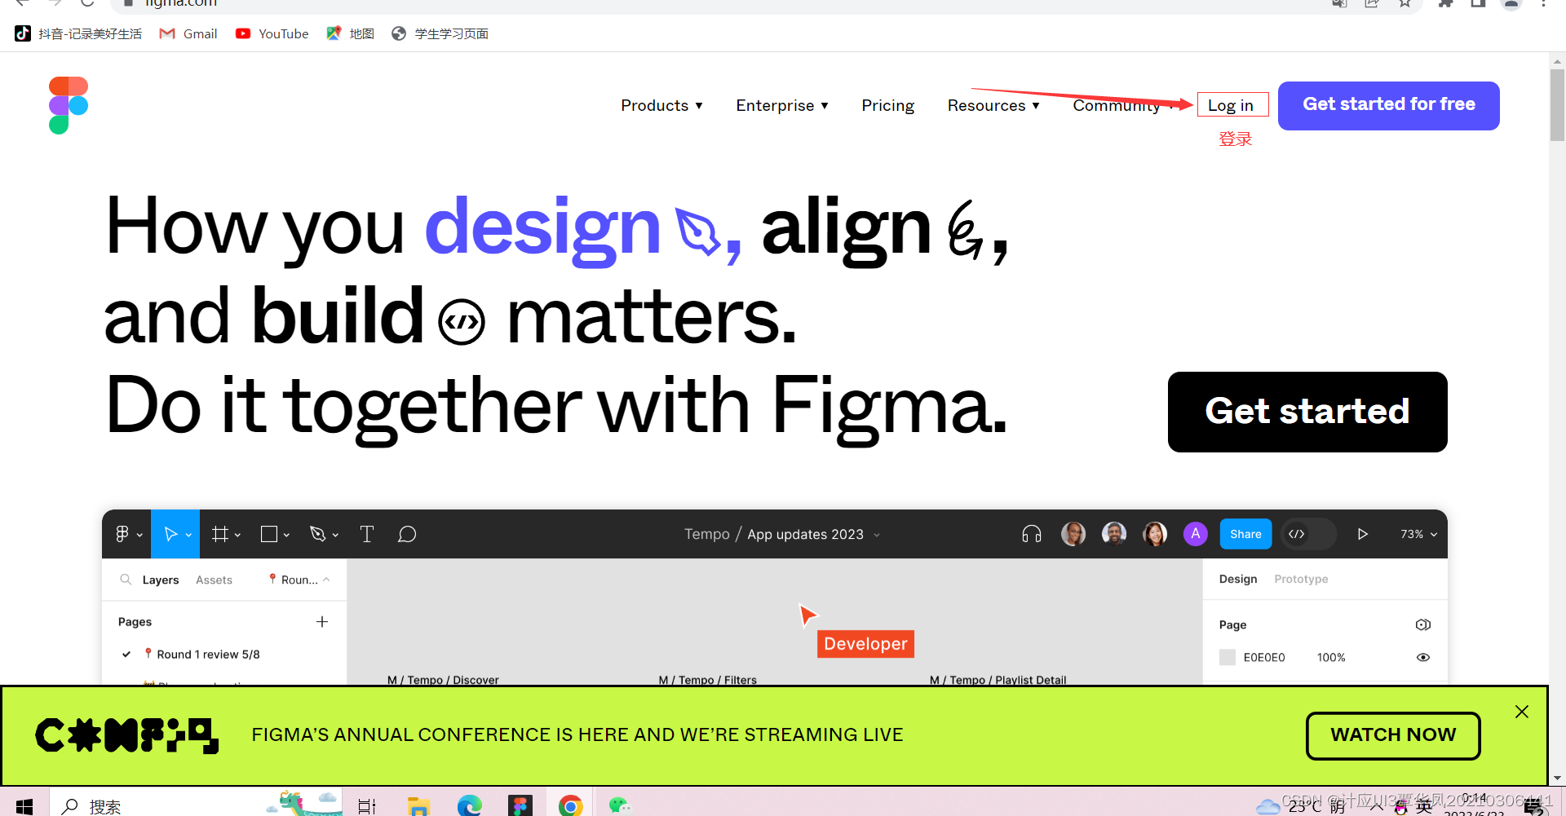This screenshot has height=816, width=1566.
Task: Click the Get started for free button
Action: coord(1388,105)
